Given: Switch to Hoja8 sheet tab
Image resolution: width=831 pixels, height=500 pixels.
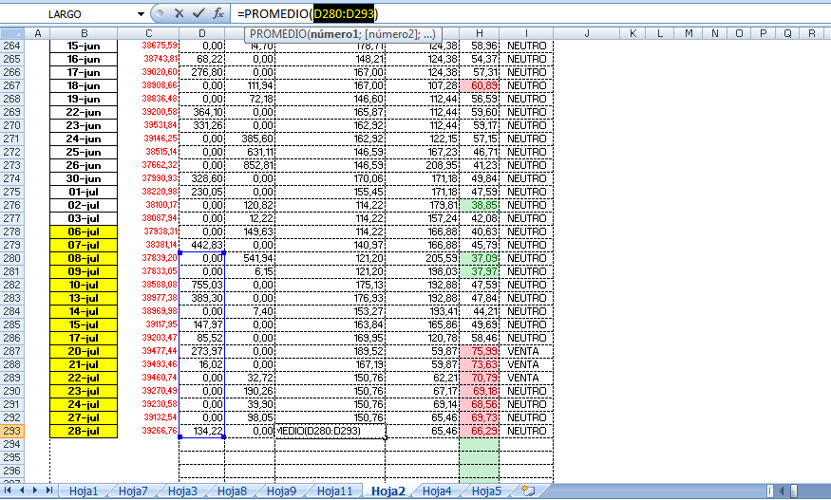Looking at the screenshot, I should click(x=232, y=491).
